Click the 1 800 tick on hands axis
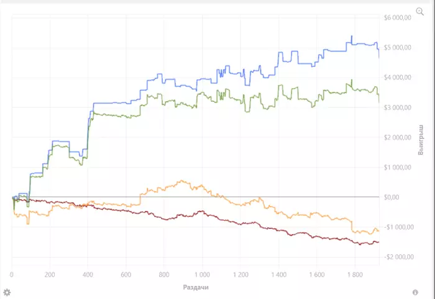Image resolution: width=435 pixels, height=299 pixels. tap(355, 275)
